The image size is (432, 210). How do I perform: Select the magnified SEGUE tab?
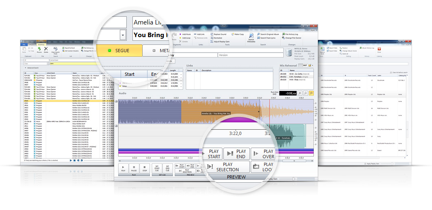119,51
